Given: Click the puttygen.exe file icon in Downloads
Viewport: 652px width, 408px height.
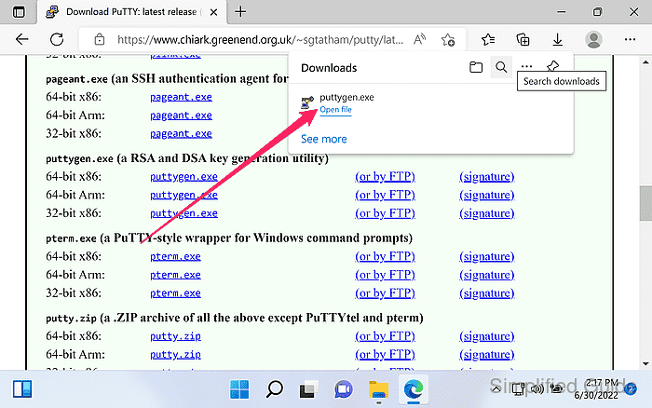Looking at the screenshot, I should [x=307, y=102].
